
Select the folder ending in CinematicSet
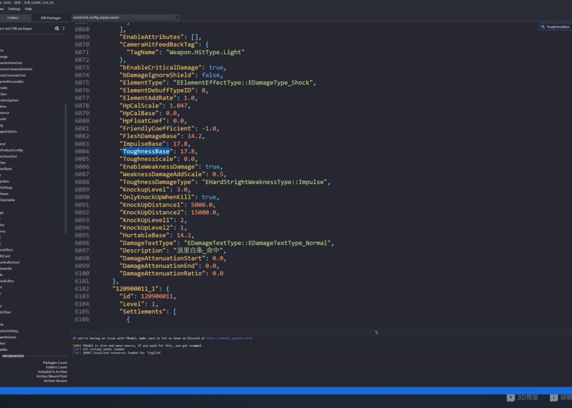[13, 75]
